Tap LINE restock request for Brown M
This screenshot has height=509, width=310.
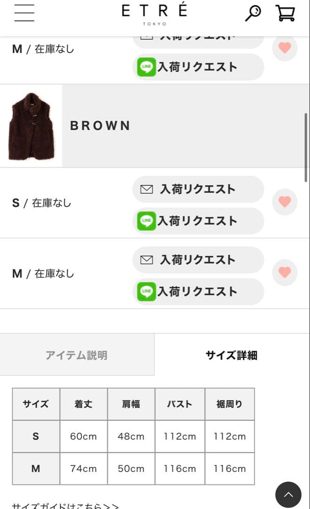198,292
